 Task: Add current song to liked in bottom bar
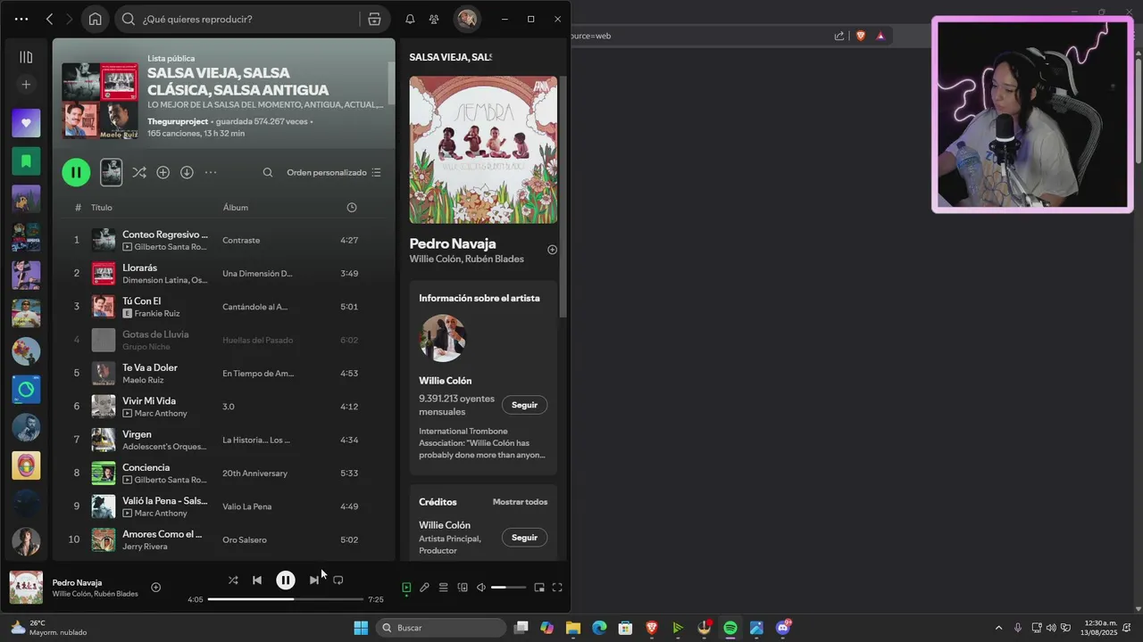click(x=156, y=587)
